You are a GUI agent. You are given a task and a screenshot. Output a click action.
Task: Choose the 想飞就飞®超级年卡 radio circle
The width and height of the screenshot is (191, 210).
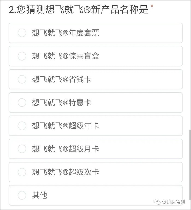click(x=22, y=126)
